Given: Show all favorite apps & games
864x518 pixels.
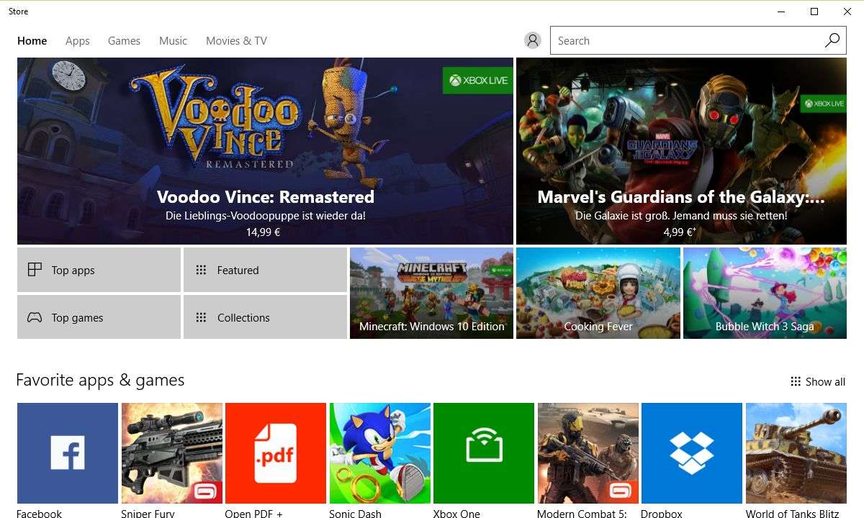Looking at the screenshot, I should click(x=818, y=382).
